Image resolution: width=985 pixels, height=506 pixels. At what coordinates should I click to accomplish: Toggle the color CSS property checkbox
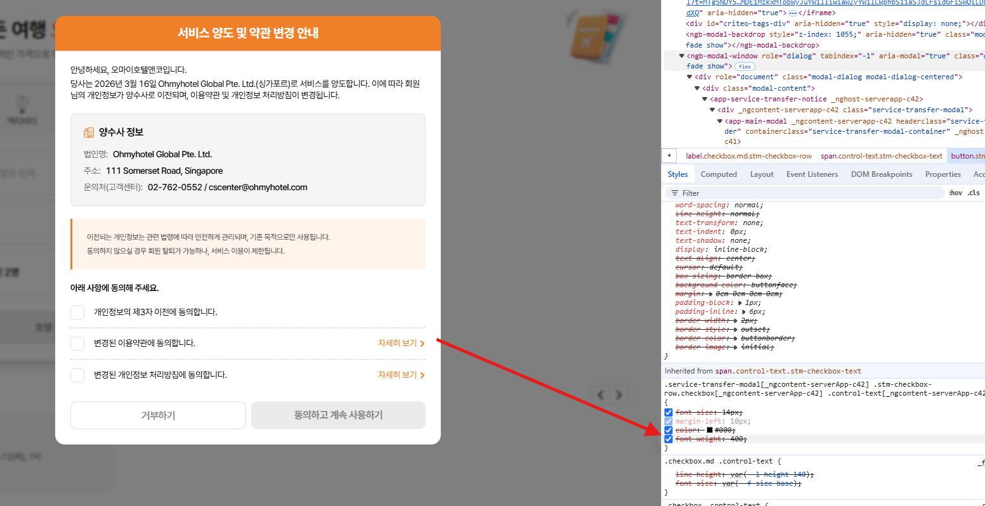click(x=669, y=430)
